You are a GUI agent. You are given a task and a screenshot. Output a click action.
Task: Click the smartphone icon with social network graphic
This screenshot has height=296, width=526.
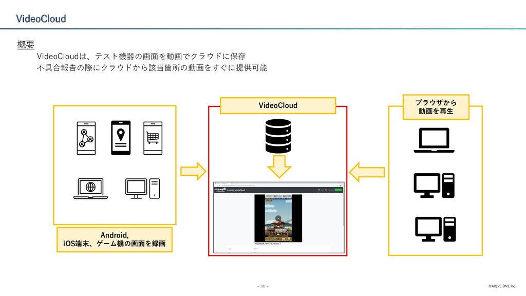86,138
